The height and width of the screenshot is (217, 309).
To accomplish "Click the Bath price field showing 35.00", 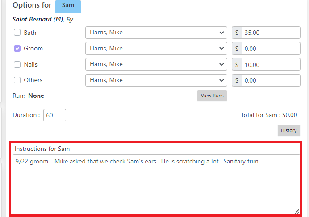I will [271, 33].
